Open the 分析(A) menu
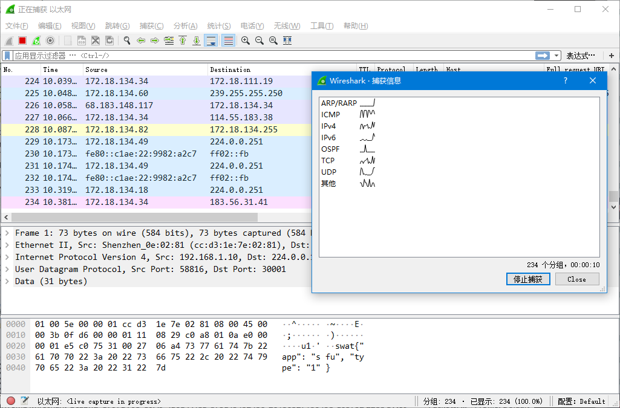Viewport: 620px width, 408px height. tap(186, 25)
